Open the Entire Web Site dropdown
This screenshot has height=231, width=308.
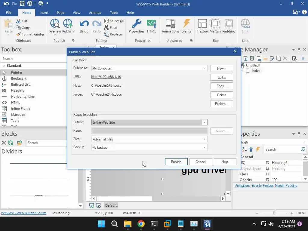point(204,122)
